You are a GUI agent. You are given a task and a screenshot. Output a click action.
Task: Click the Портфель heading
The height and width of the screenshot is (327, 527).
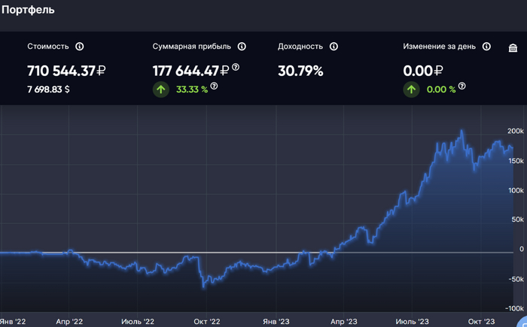coord(28,11)
